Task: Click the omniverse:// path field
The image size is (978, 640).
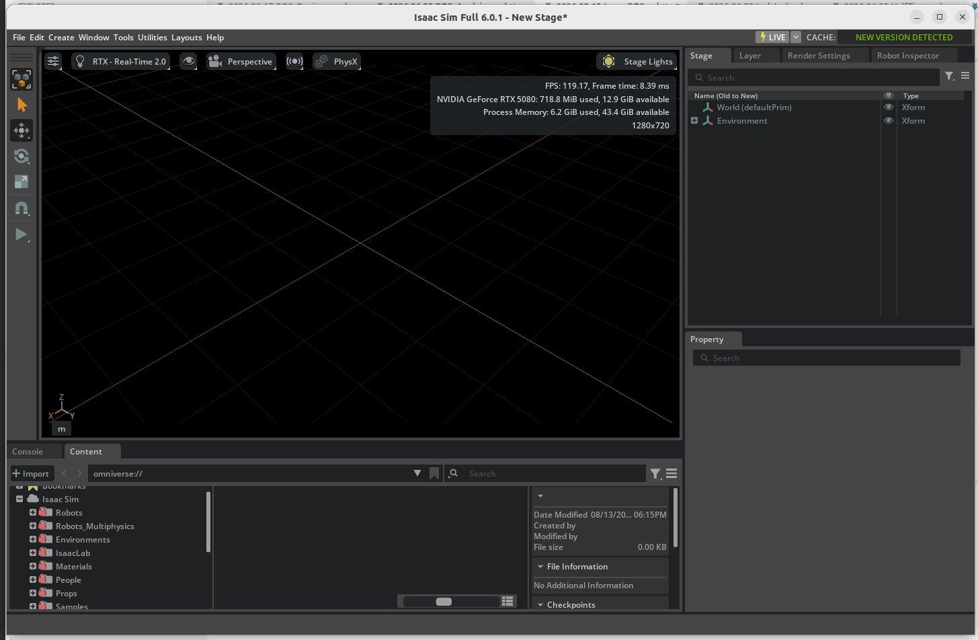Action: [x=249, y=474]
